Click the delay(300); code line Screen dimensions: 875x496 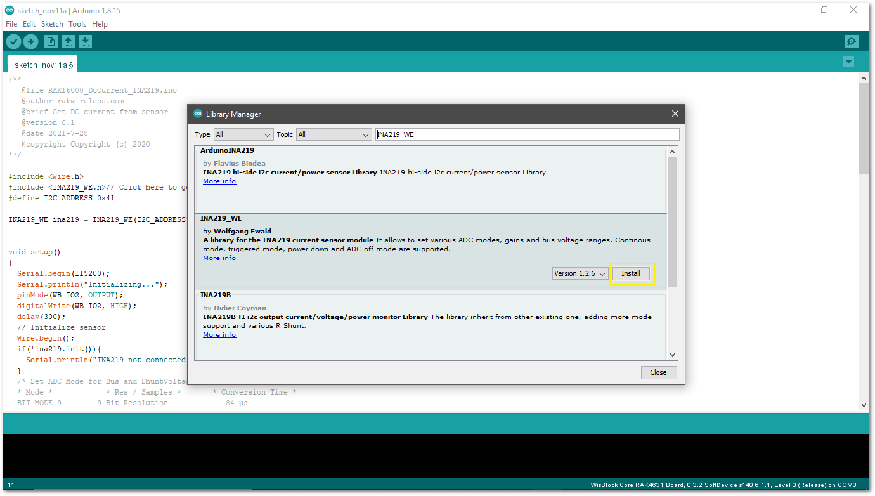(x=41, y=317)
